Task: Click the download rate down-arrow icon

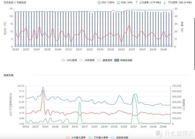Action: pyautogui.click(x=164, y=2)
